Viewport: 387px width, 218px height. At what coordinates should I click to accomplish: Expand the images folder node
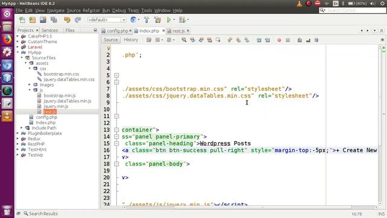tap(30, 85)
